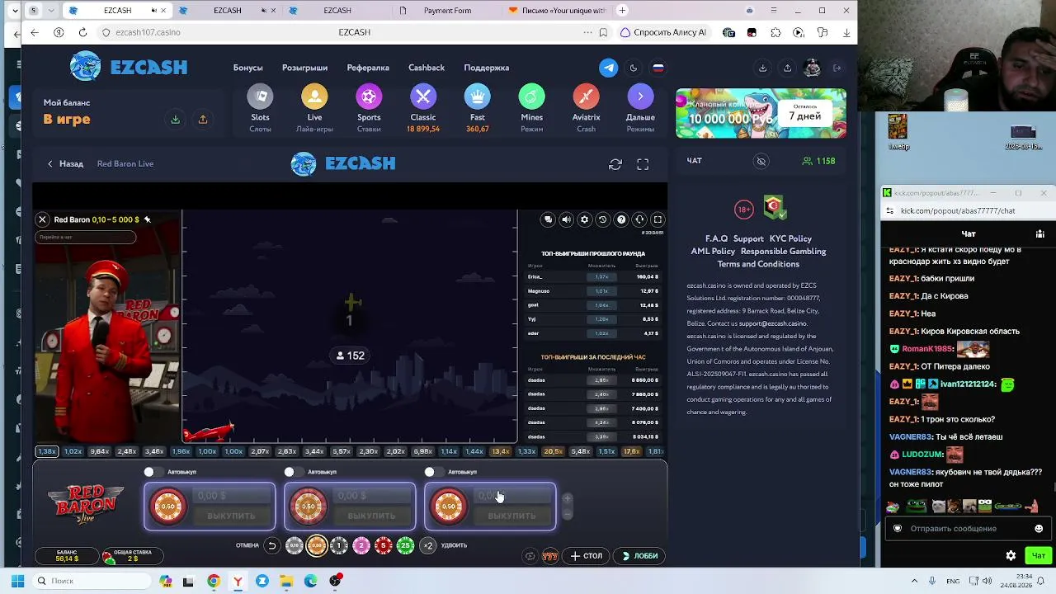Toggle dark theme with the moon icon
This screenshot has height=594, width=1056.
coord(634,68)
